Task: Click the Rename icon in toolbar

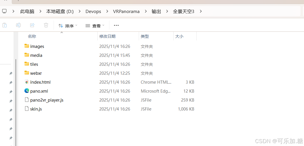Action: [x=18, y=25]
